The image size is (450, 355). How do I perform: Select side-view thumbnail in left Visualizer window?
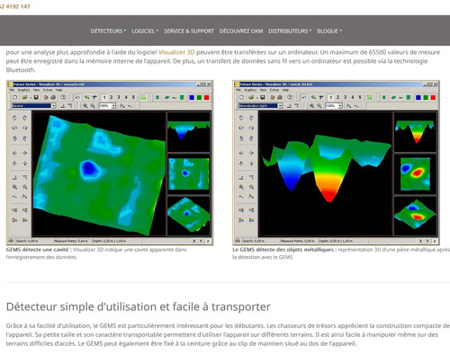[189, 132]
